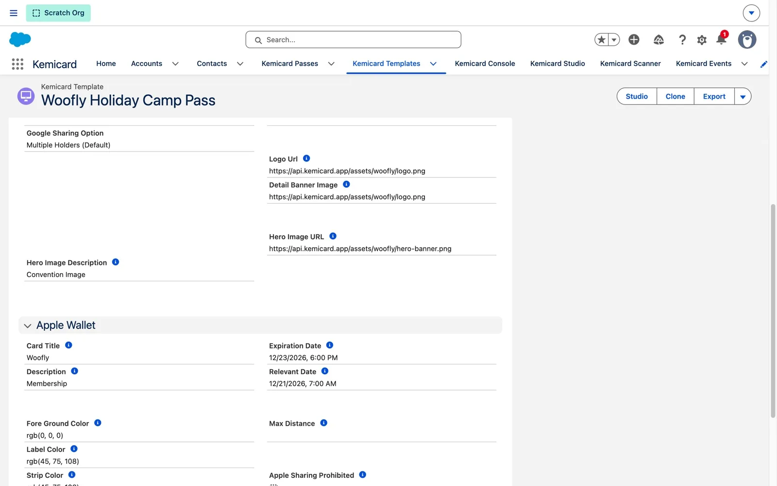Collapse the Apple Wallet section
Viewport: 777px width, 486px height.
(28, 326)
